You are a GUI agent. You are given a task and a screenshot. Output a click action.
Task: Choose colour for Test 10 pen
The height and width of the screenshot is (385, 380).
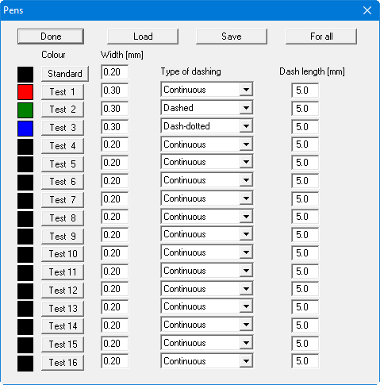click(x=63, y=254)
